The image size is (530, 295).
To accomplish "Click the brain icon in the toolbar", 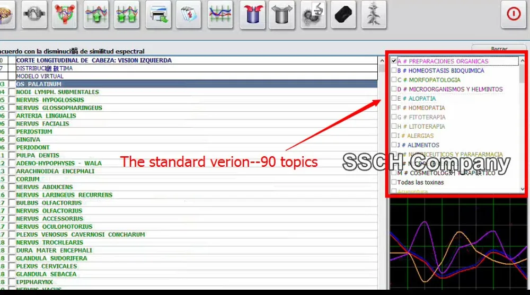I will [6, 14].
